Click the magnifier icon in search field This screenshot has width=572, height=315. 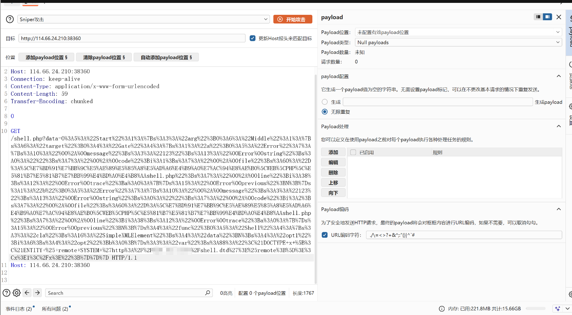[x=208, y=293]
